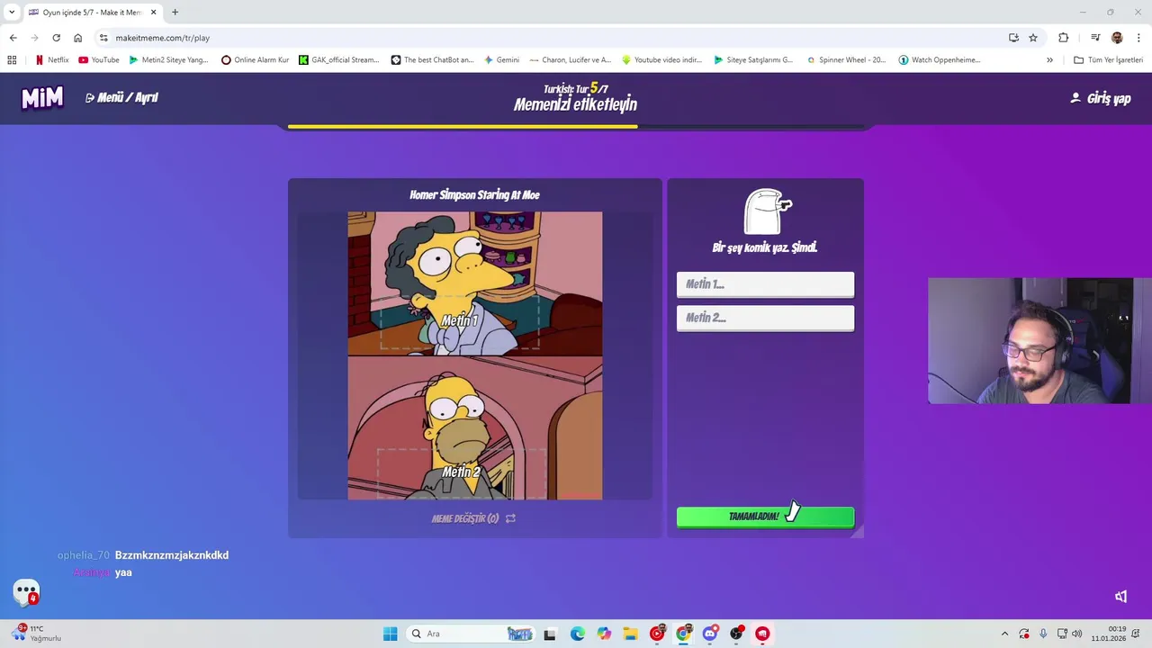
Task: Mute game sound via speaker icon
Action: tap(1120, 597)
